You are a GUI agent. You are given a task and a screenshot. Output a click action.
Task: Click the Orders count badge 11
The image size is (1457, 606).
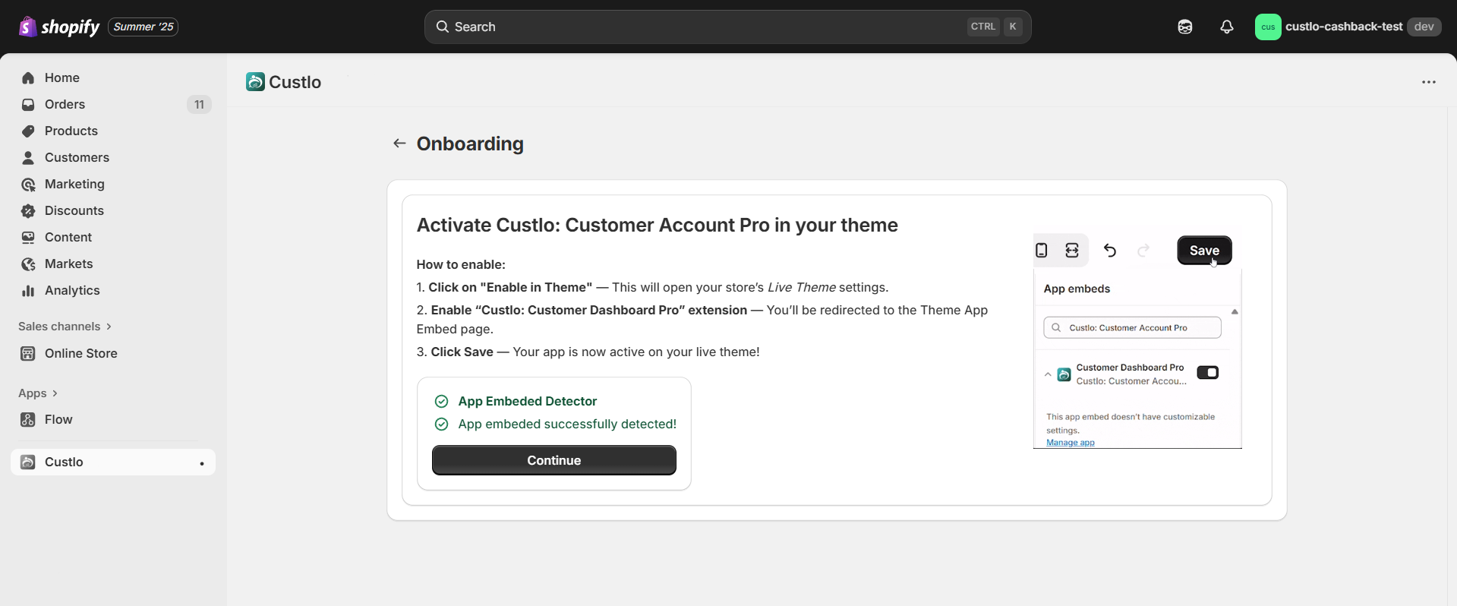tap(199, 104)
